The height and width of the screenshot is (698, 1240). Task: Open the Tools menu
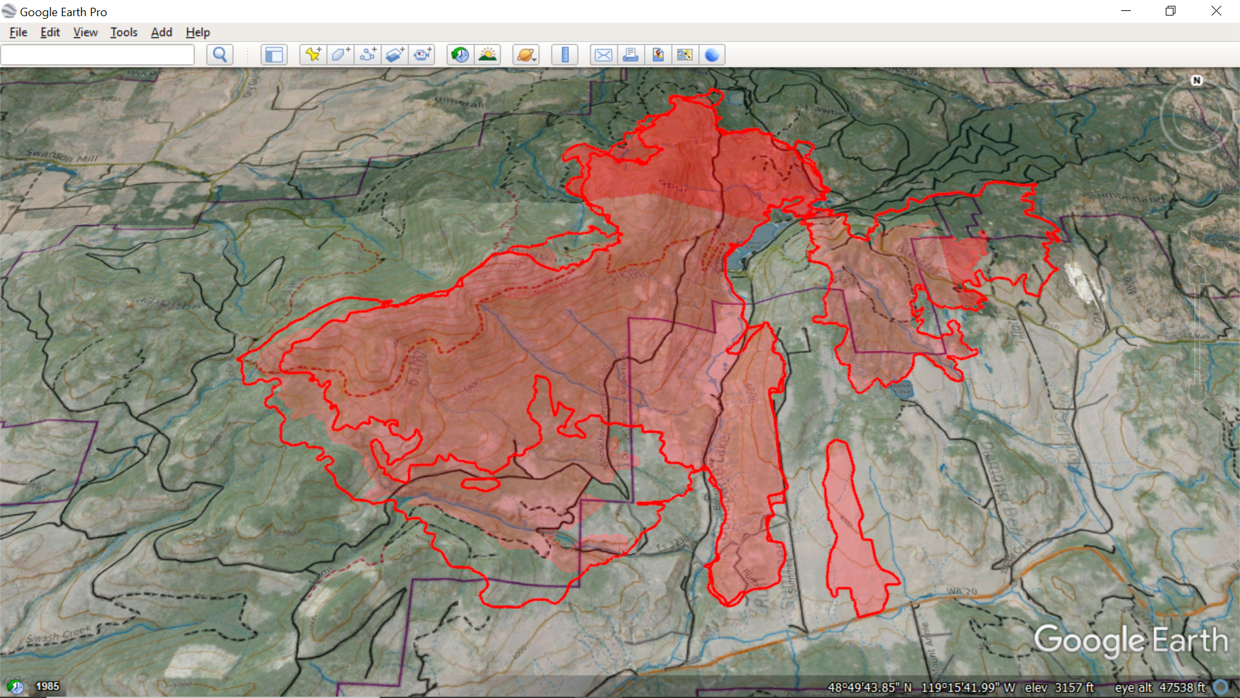[123, 32]
